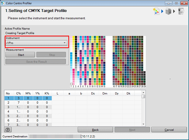The width and height of the screenshot is (189, 140).
Task: Click the help question mark icon
Action: click(8, 130)
